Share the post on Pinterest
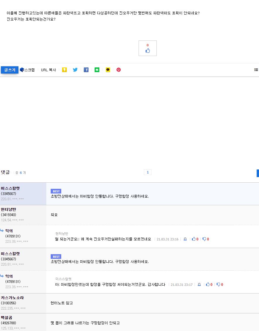The height and width of the screenshot is (331, 259). [119, 70]
